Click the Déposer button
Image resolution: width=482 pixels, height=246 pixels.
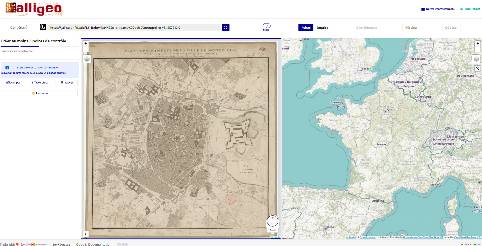[x=451, y=28]
